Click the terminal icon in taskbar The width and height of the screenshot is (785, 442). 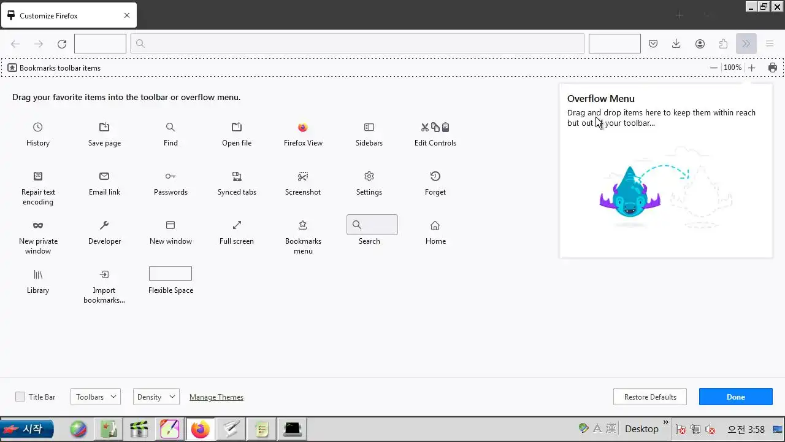click(293, 429)
